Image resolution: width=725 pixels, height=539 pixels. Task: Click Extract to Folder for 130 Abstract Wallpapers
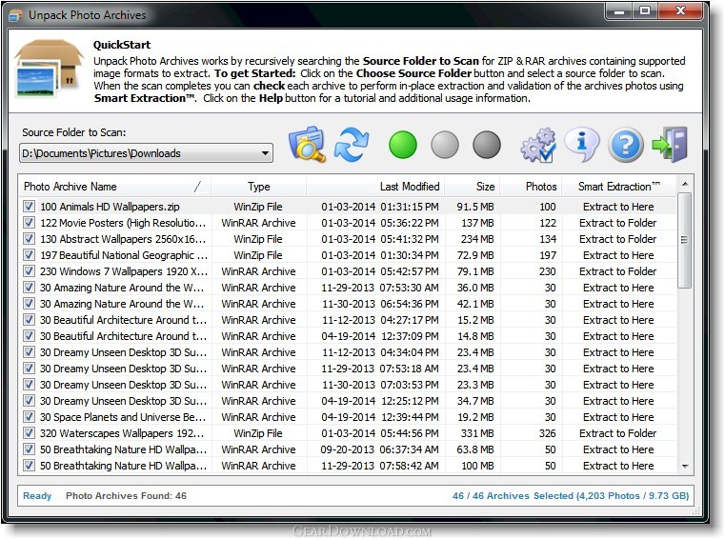pyautogui.click(x=617, y=239)
